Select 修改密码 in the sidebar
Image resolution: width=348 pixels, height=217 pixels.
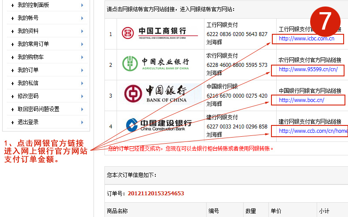[28, 96]
